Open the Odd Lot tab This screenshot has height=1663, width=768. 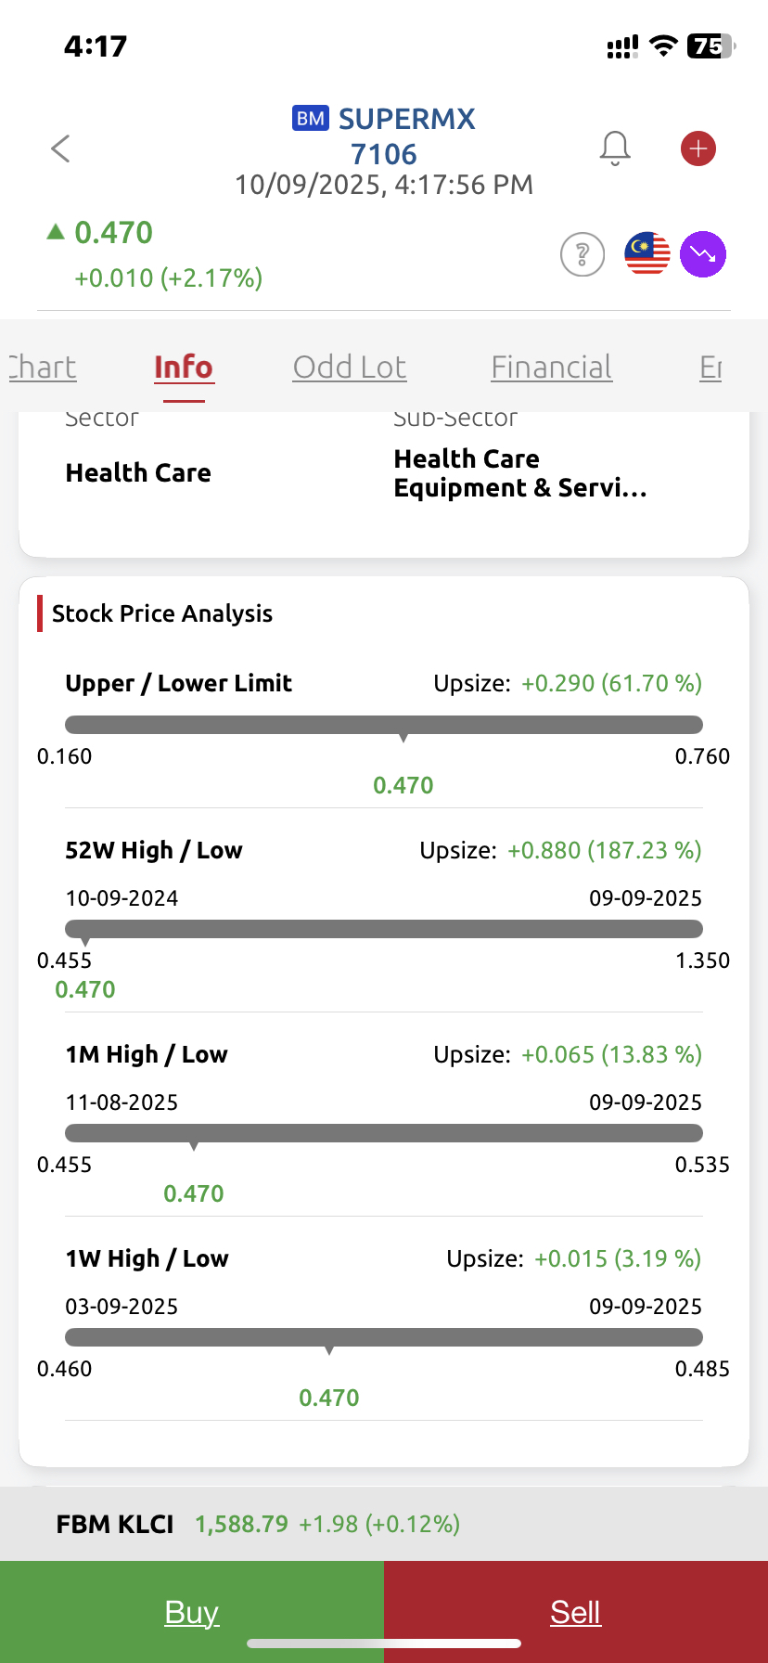click(x=350, y=367)
